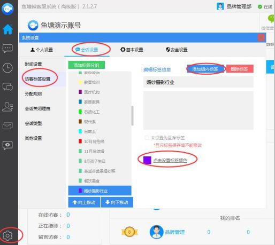Switch to the 个人设置 tab
This screenshot has height=245, width=275.
click(42, 50)
